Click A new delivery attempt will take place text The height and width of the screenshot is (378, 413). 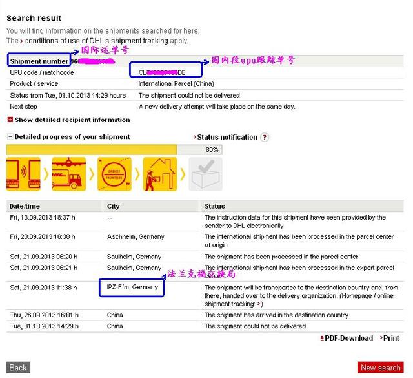pos(217,107)
